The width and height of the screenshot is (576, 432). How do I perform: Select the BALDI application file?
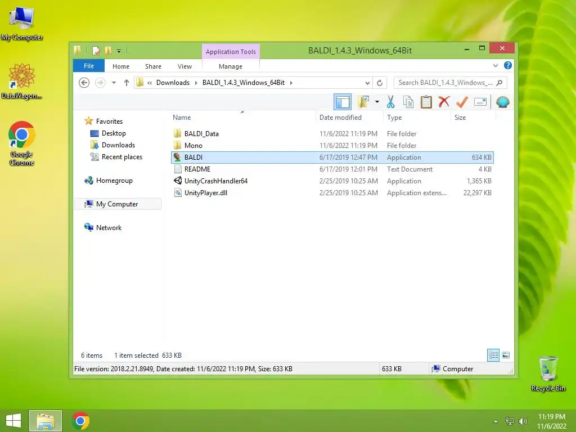coord(332,157)
